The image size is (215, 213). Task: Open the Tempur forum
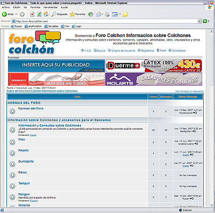click(x=24, y=183)
